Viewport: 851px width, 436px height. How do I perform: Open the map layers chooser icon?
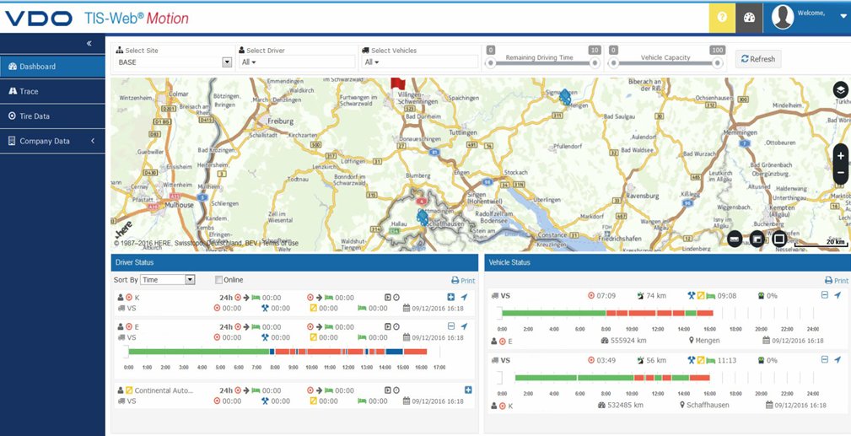(x=840, y=89)
